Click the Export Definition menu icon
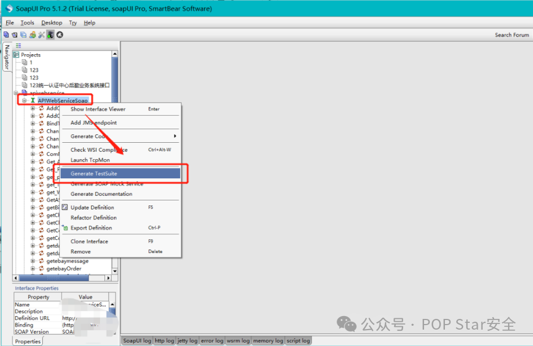This screenshot has width=533, height=346. (65, 227)
